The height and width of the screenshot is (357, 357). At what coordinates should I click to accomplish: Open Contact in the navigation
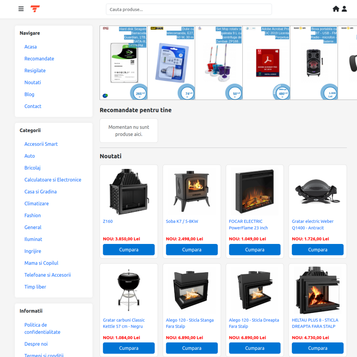[33, 106]
